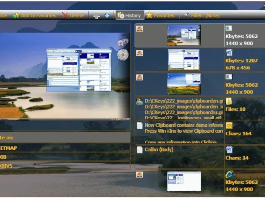Click the Add to Favorites plus-star icon

point(16,15)
